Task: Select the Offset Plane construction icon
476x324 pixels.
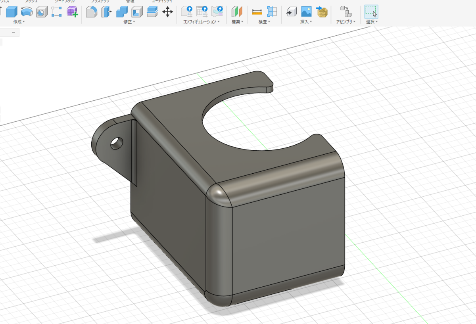Action: tap(237, 12)
